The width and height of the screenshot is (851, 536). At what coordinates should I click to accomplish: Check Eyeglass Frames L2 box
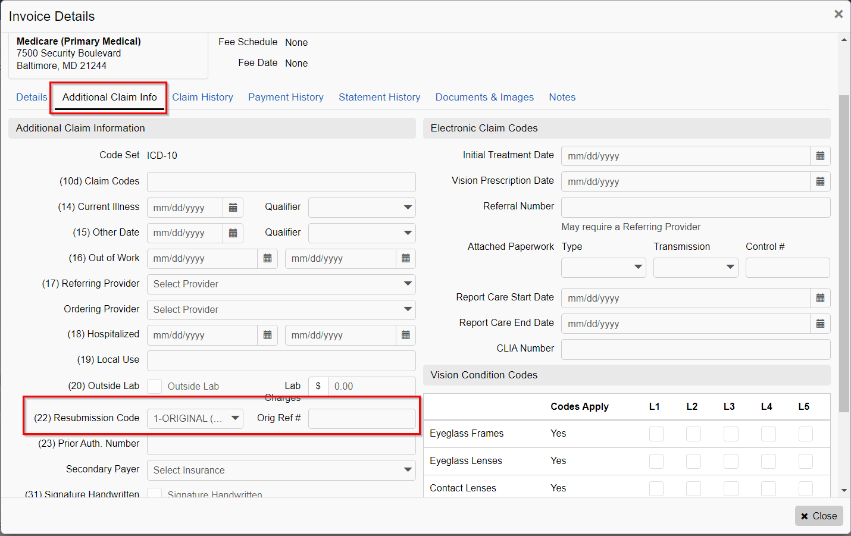click(693, 434)
